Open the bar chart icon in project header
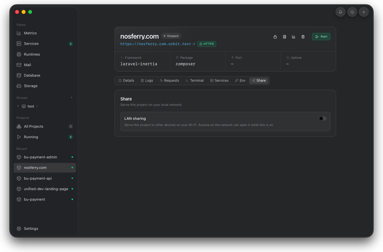 (294, 37)
